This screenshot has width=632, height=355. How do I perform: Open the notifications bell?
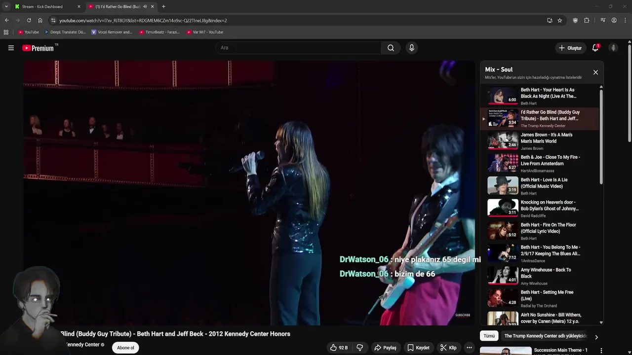click(595, 48)
